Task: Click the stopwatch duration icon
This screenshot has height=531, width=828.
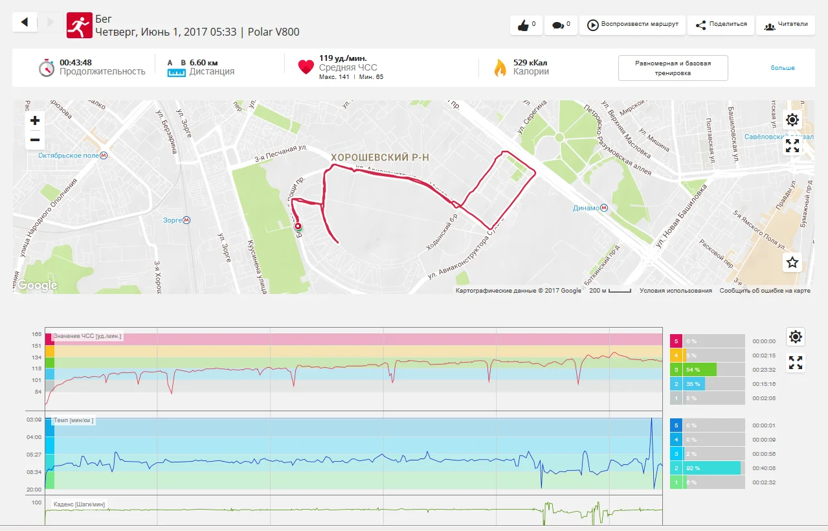Action: [47, 68]
